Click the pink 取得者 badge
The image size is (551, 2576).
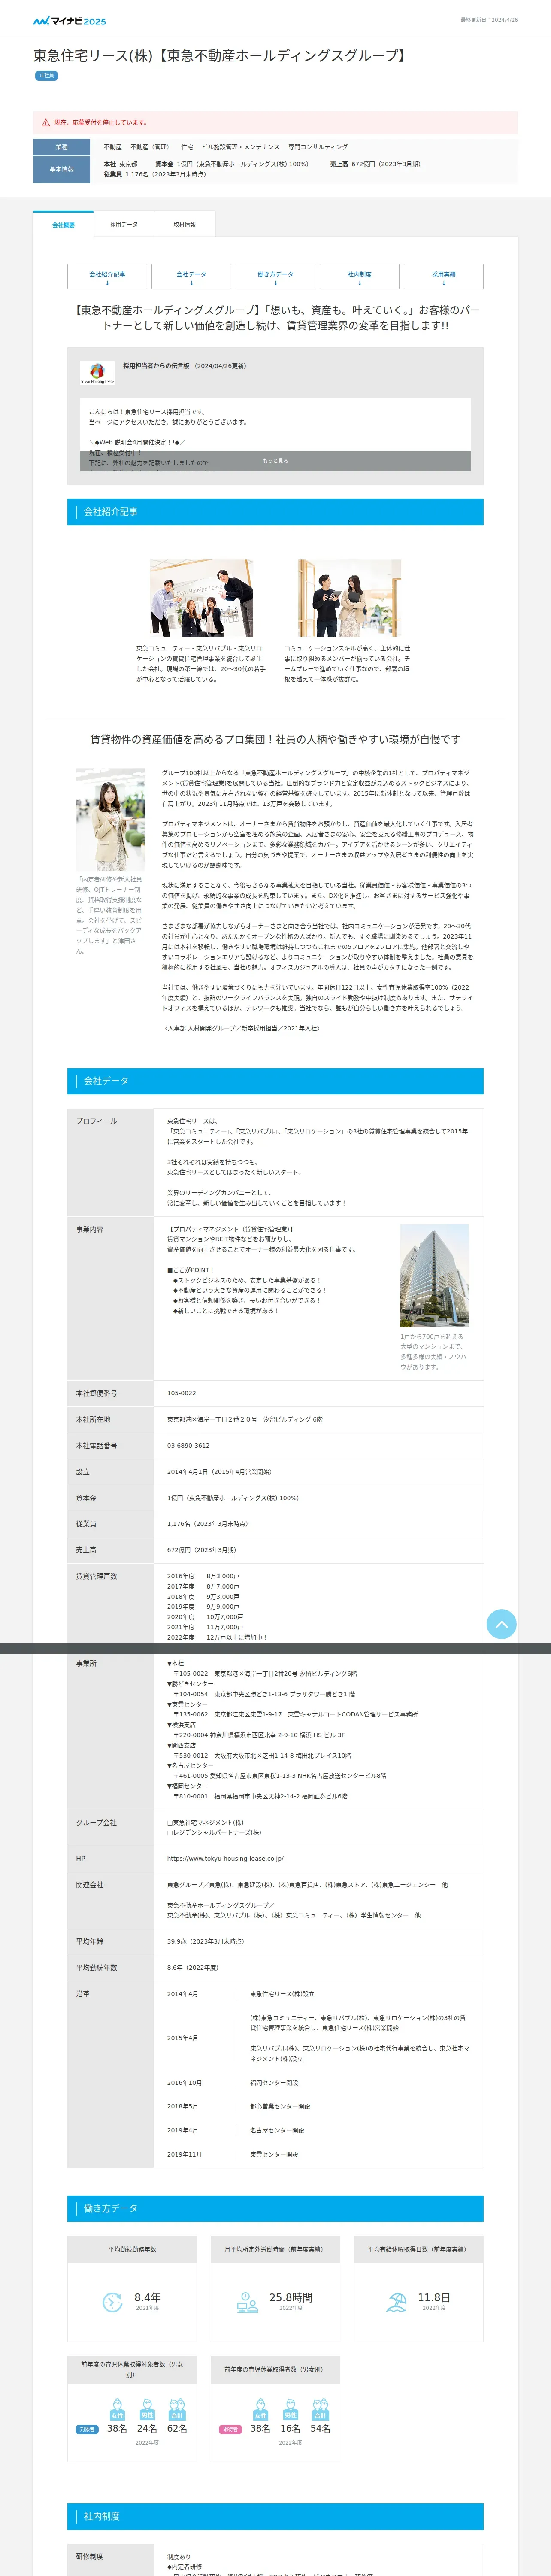pyautogui.click(x=230, y=2429)
